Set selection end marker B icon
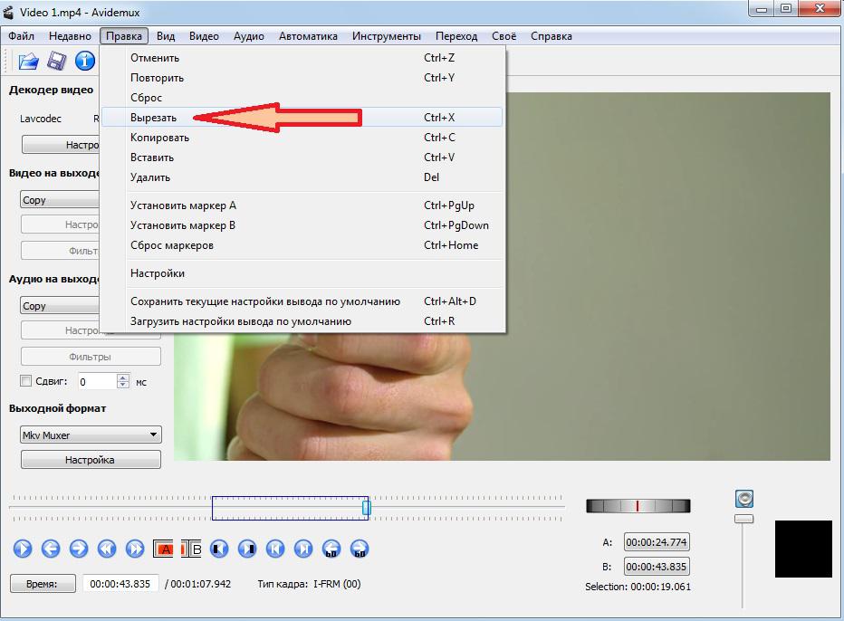844x621 pixels. tap(191, 549)
